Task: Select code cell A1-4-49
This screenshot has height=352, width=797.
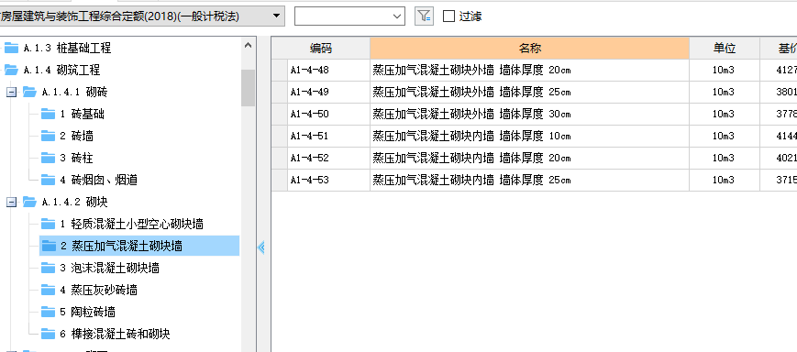Action: tap(329, 92)
